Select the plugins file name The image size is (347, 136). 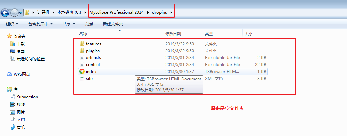(x=93, y=51)
